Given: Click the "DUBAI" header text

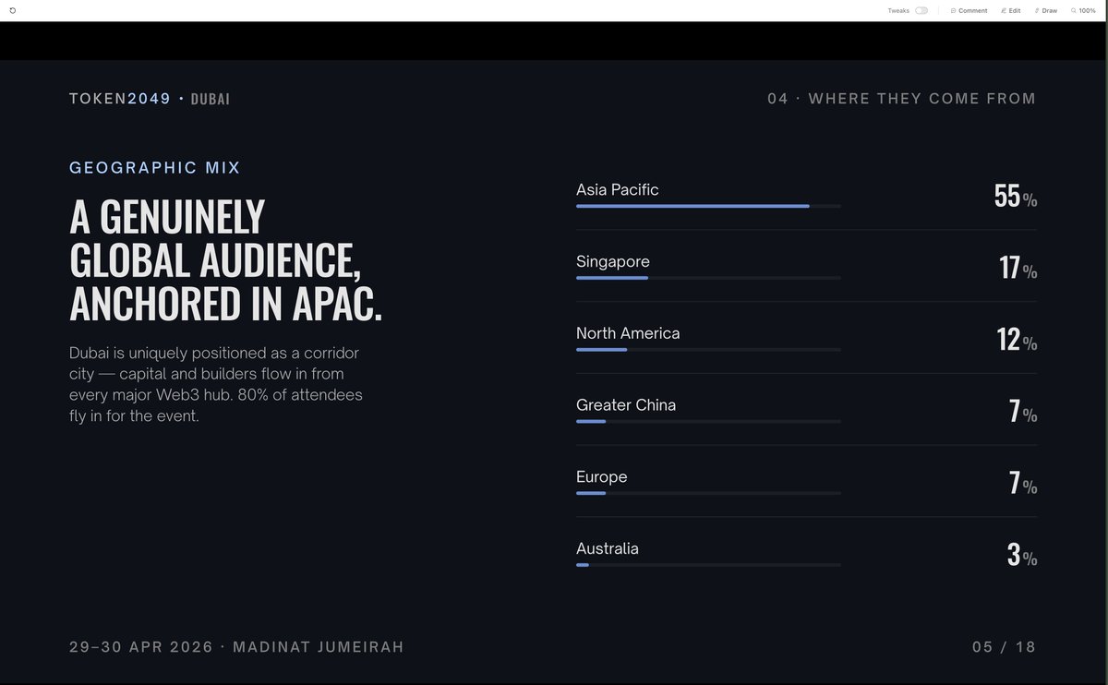Looking at the screenshot, I should pyautogui.click(x=211, y=99).
